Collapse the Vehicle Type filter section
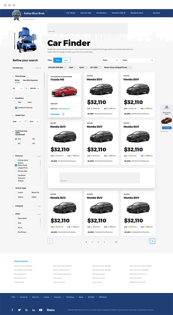This screenshot has height=315, width=173. [x=13, y=188]
